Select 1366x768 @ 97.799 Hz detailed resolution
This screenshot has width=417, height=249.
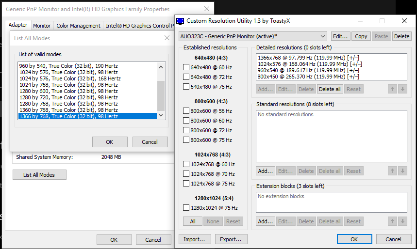tap(308, 58)
